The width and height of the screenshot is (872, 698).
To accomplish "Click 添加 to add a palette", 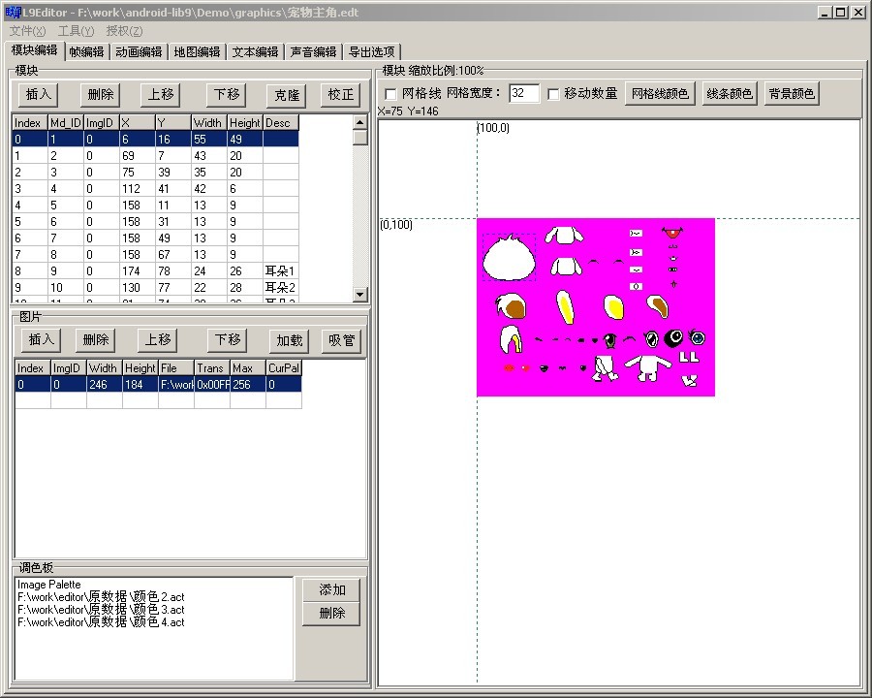I will point(332,590).
